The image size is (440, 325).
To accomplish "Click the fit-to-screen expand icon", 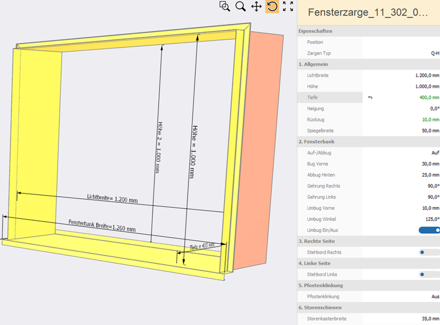I will point(288,7).
